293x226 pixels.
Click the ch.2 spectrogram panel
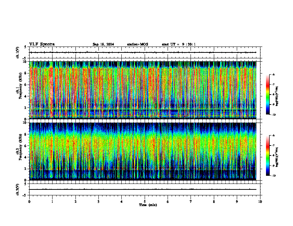click(143, 151)
